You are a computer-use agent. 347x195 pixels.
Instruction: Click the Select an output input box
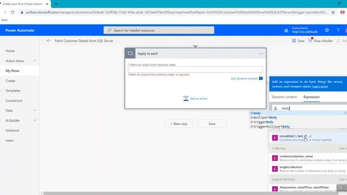195,69
